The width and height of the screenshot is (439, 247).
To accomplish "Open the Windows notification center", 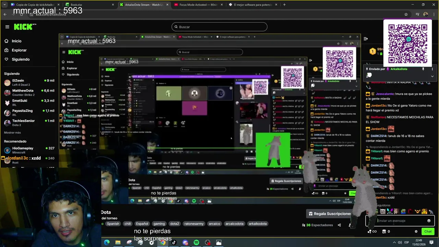I will [431, 243].
